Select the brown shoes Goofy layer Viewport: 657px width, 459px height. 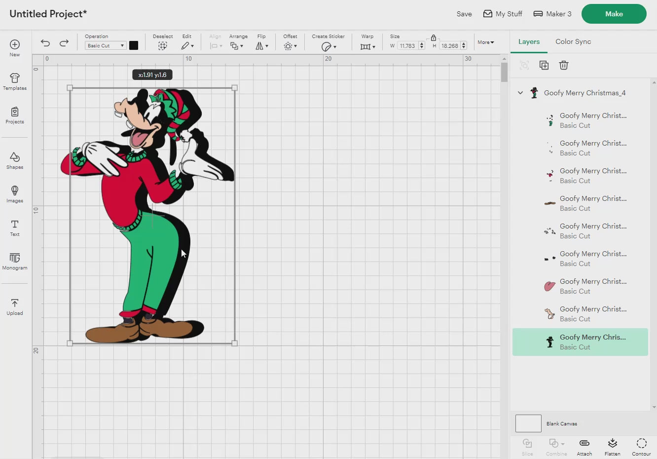(x=580, y=203)
